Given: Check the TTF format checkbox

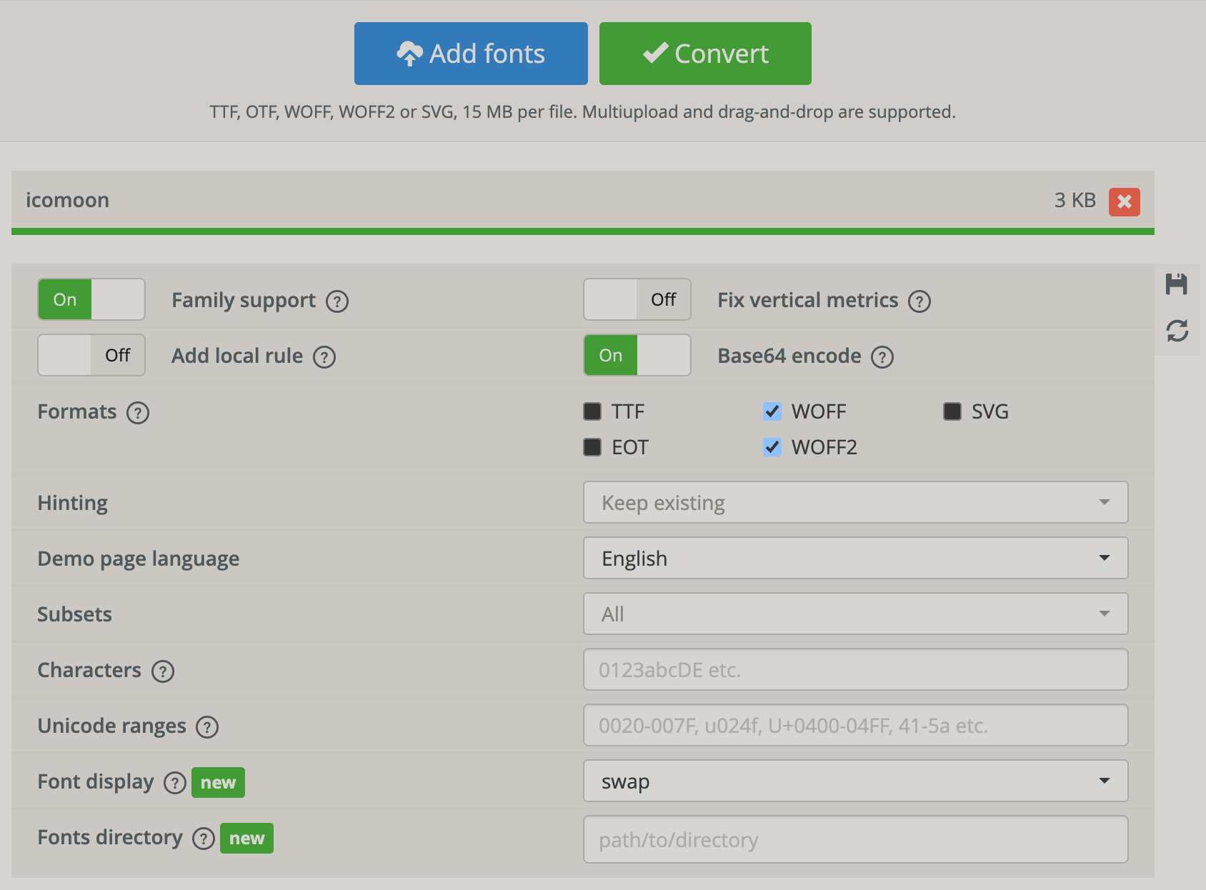Looking at the screenshot, I should pos(592,411).
